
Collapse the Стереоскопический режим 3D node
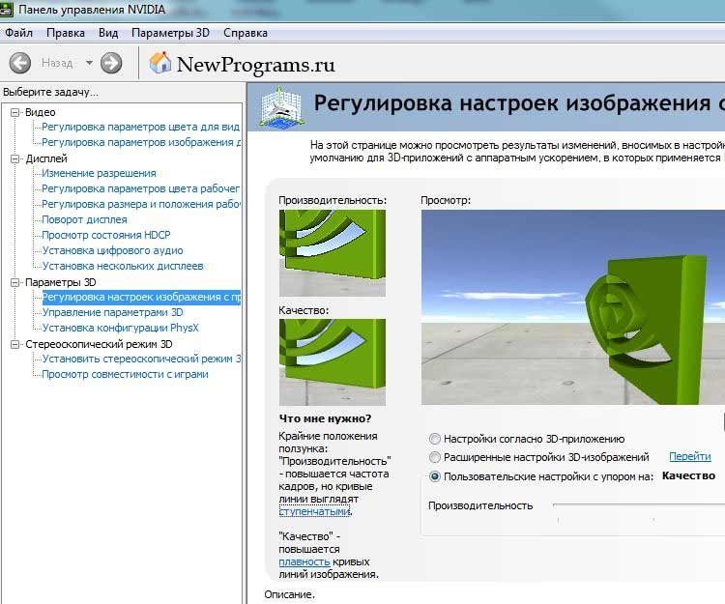(15, 344)
